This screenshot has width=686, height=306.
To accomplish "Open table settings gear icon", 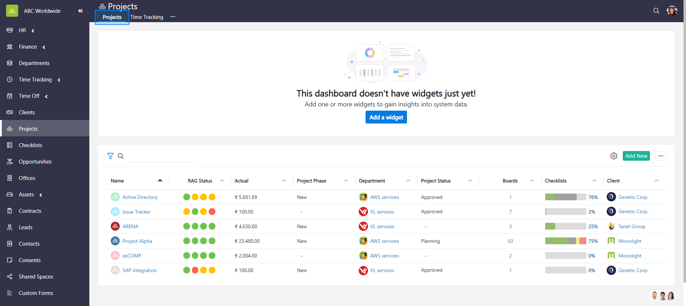I will 613,156.
